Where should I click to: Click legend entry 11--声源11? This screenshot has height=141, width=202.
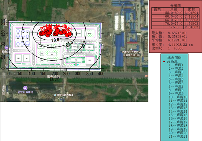178,101
